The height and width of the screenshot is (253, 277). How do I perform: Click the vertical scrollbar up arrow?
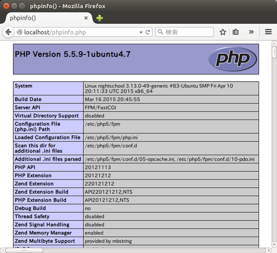[x=274, y=43]
